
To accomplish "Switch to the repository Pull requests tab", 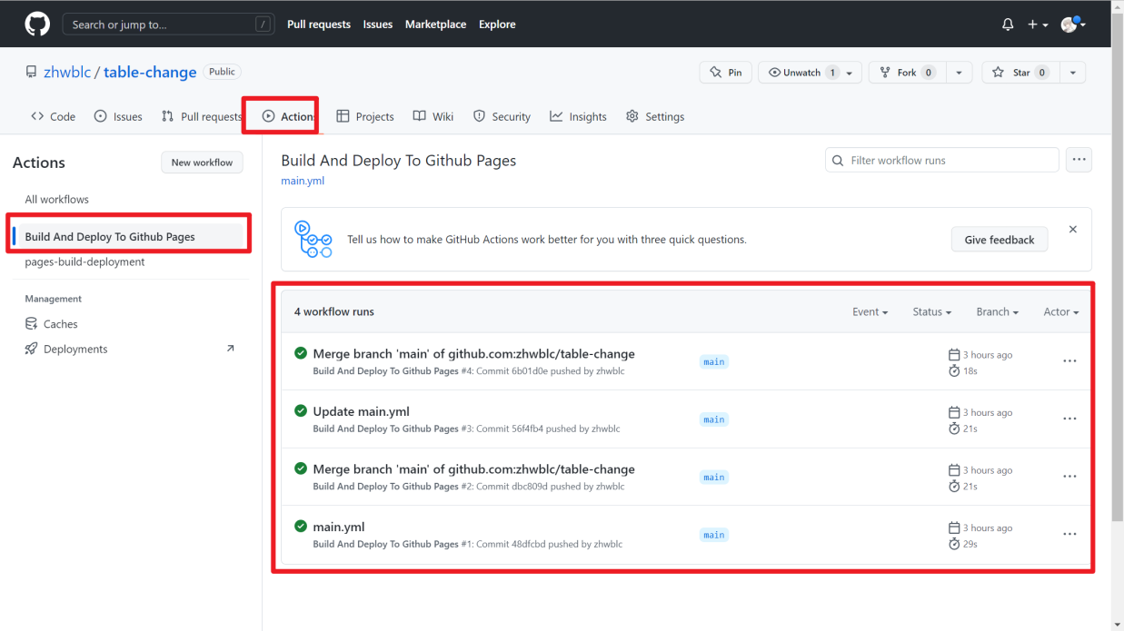I will coord(202,116).
